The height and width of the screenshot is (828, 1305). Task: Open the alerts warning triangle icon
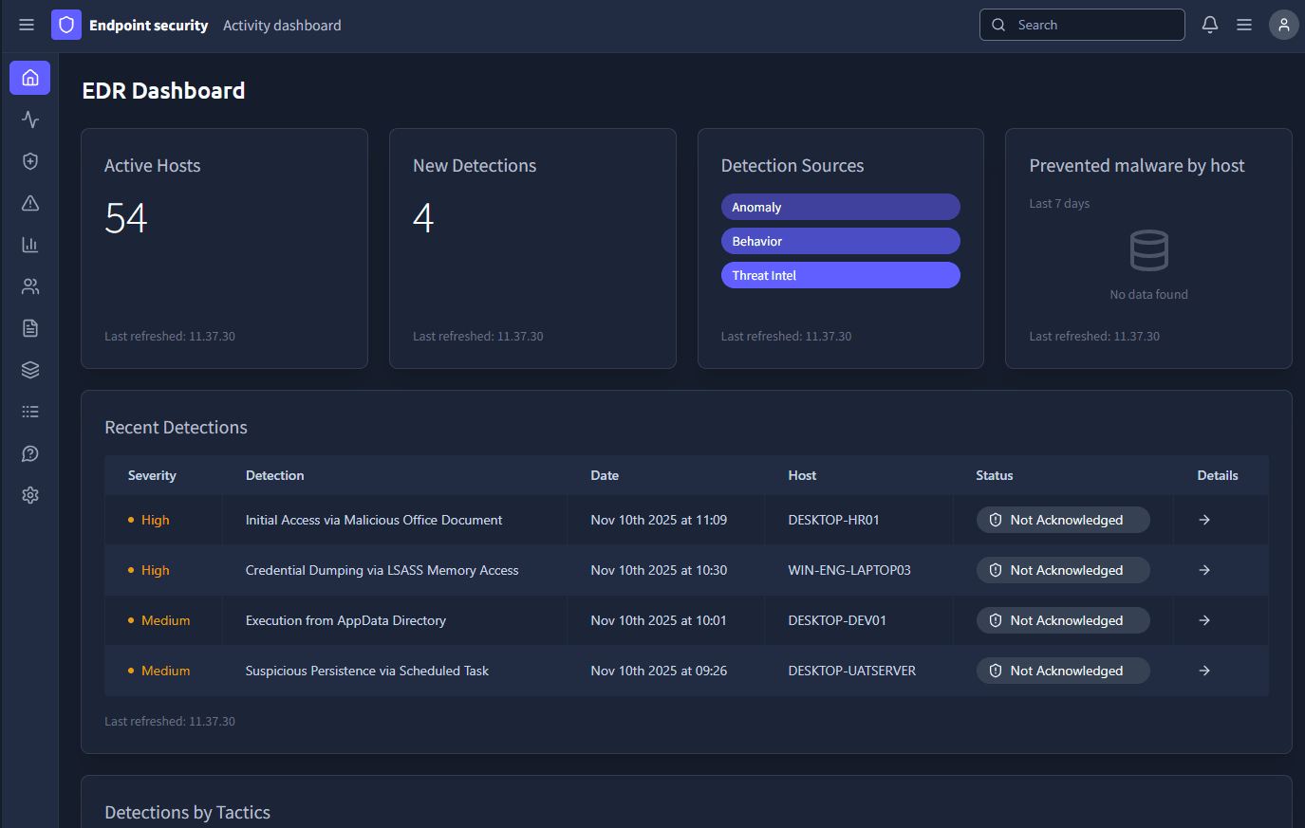click(30, 203)
